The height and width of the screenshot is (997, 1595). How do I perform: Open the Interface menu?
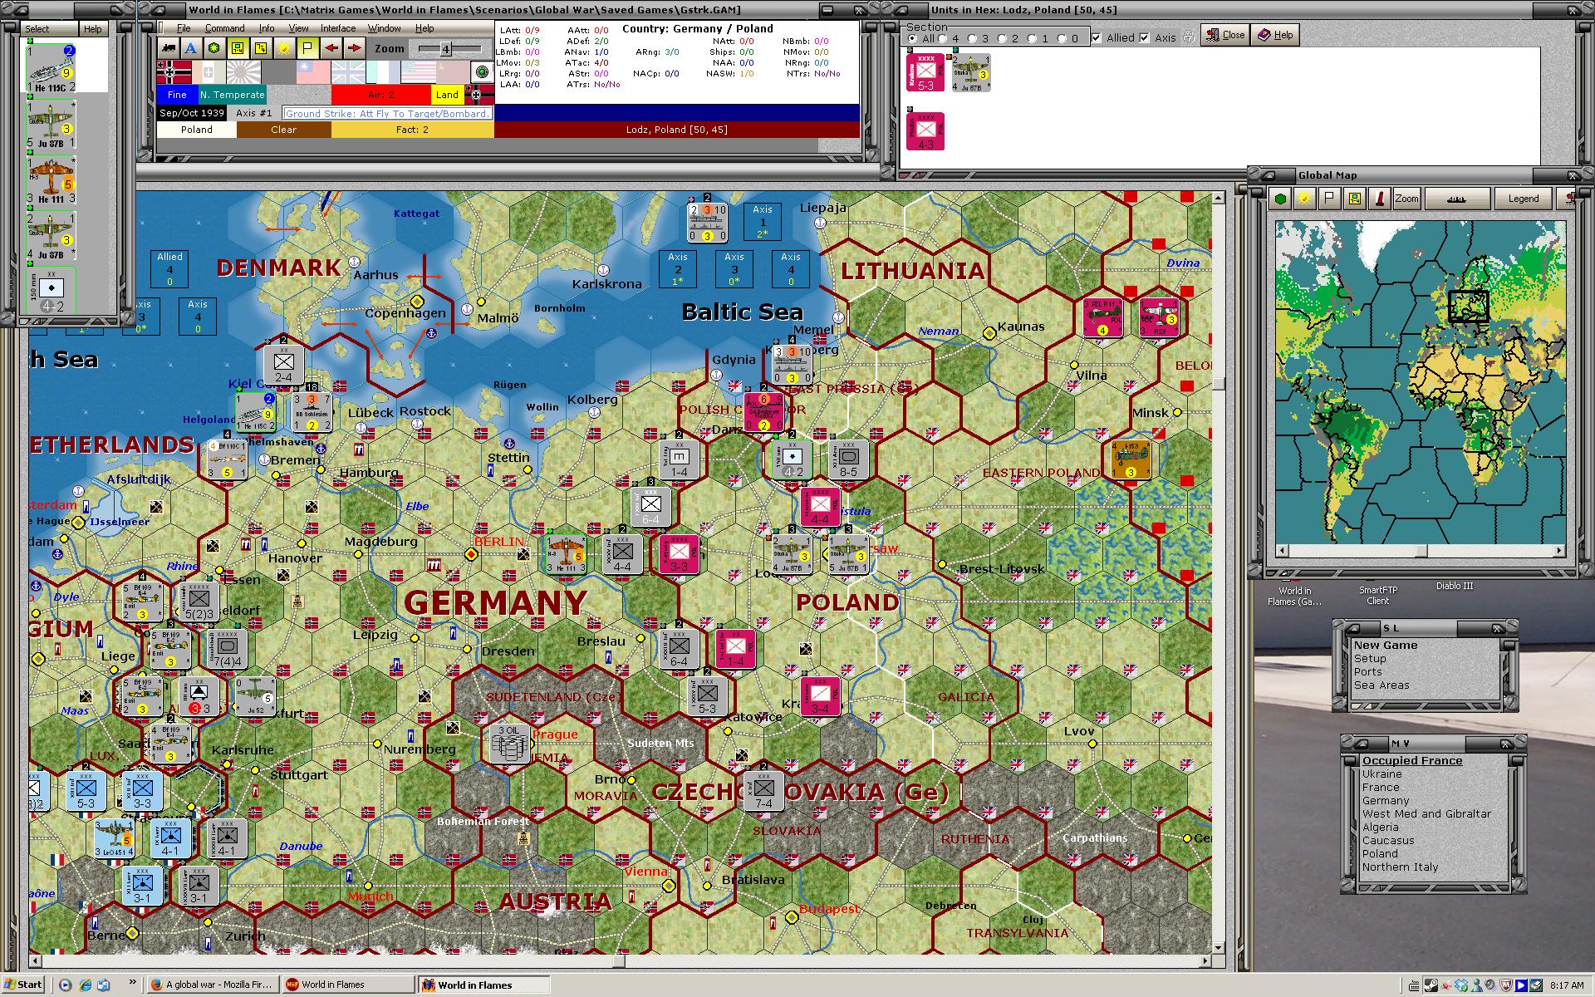[338, 28]
